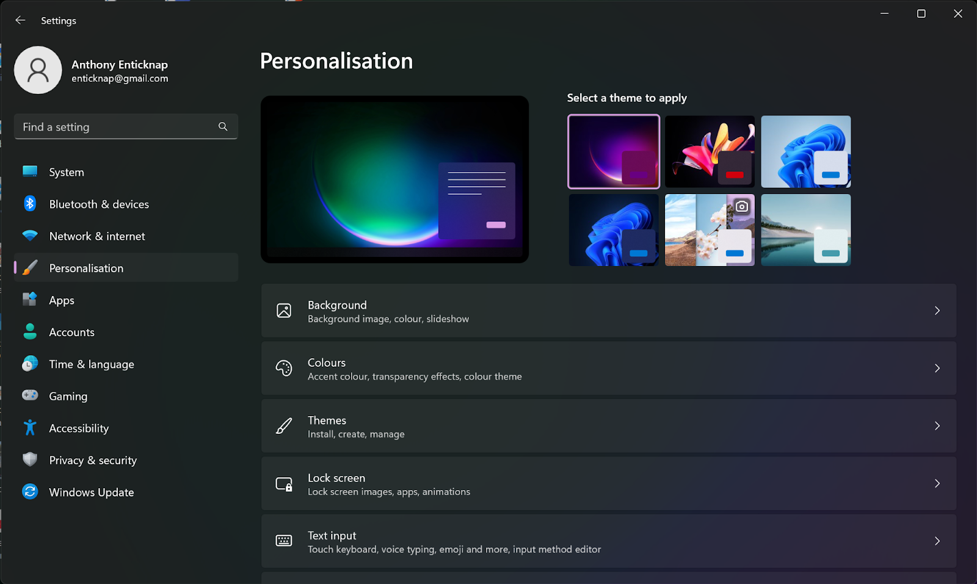The height and width of the screenshot is (584, 977).
Task: Click enticknap@gmail.com email text
Action: coord(120,79)
